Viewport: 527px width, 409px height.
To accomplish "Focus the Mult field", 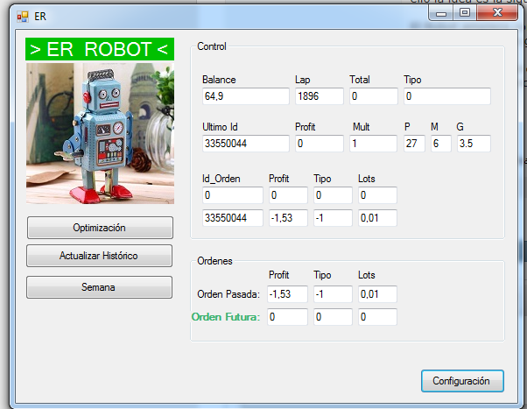I will tap(374, 144).
